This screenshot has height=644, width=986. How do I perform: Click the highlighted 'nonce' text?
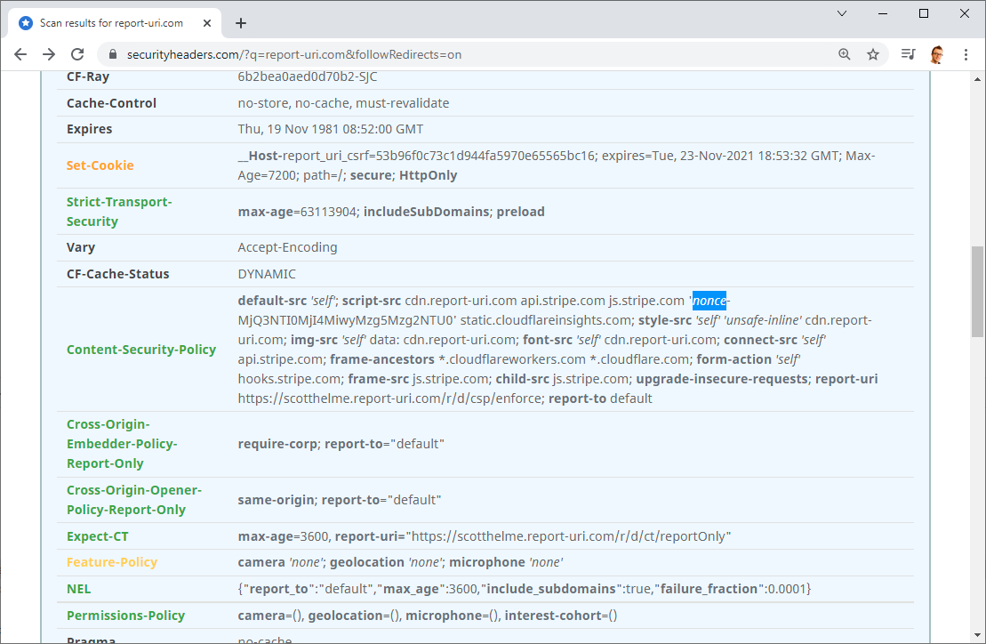[x=709, y=301]
